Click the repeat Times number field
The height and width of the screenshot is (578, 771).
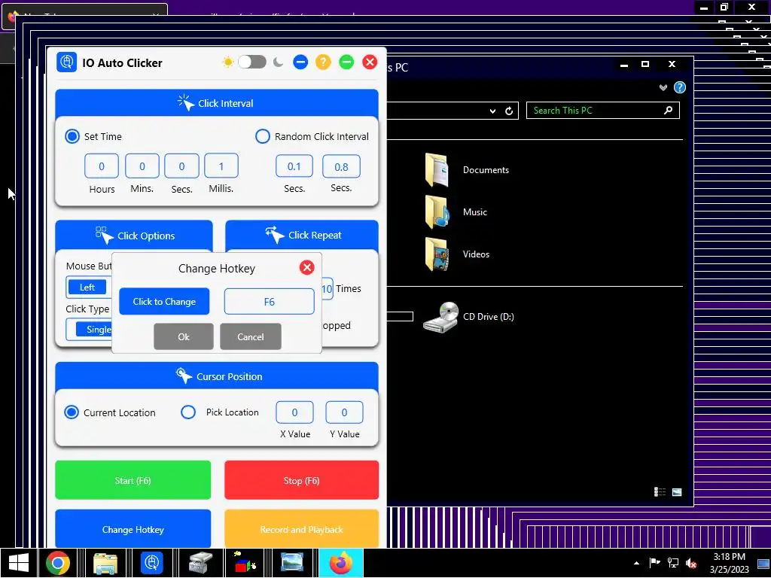pyautogui.click(x=328, y=289)
